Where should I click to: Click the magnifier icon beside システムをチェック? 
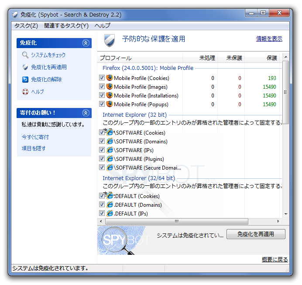tap(25, 55)
